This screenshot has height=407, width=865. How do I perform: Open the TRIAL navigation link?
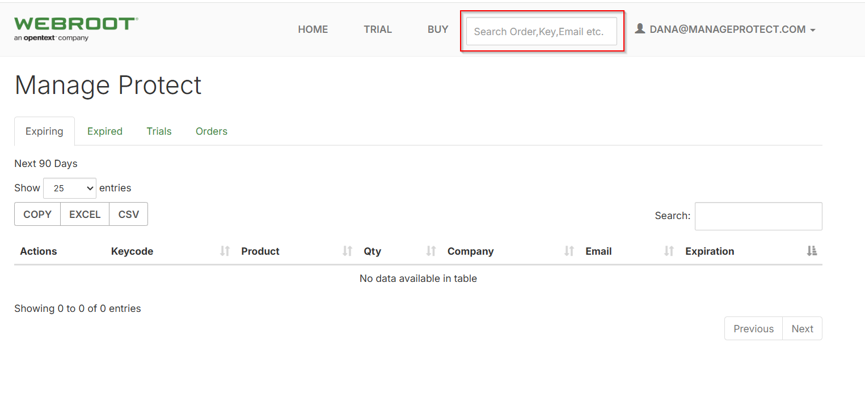coord(378,29)
